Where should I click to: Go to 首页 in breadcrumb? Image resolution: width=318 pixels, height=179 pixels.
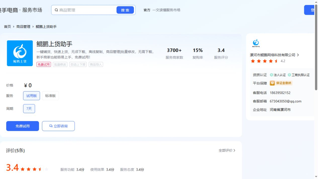click(x=8, y=27)
